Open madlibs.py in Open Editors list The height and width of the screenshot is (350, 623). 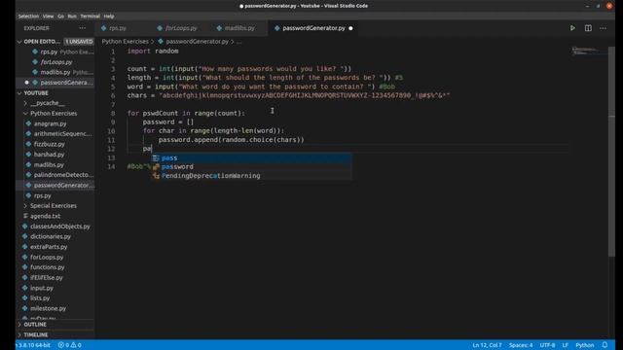[x=55, y=72]
